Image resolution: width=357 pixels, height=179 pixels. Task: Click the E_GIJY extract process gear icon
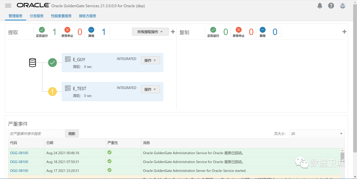68,60
